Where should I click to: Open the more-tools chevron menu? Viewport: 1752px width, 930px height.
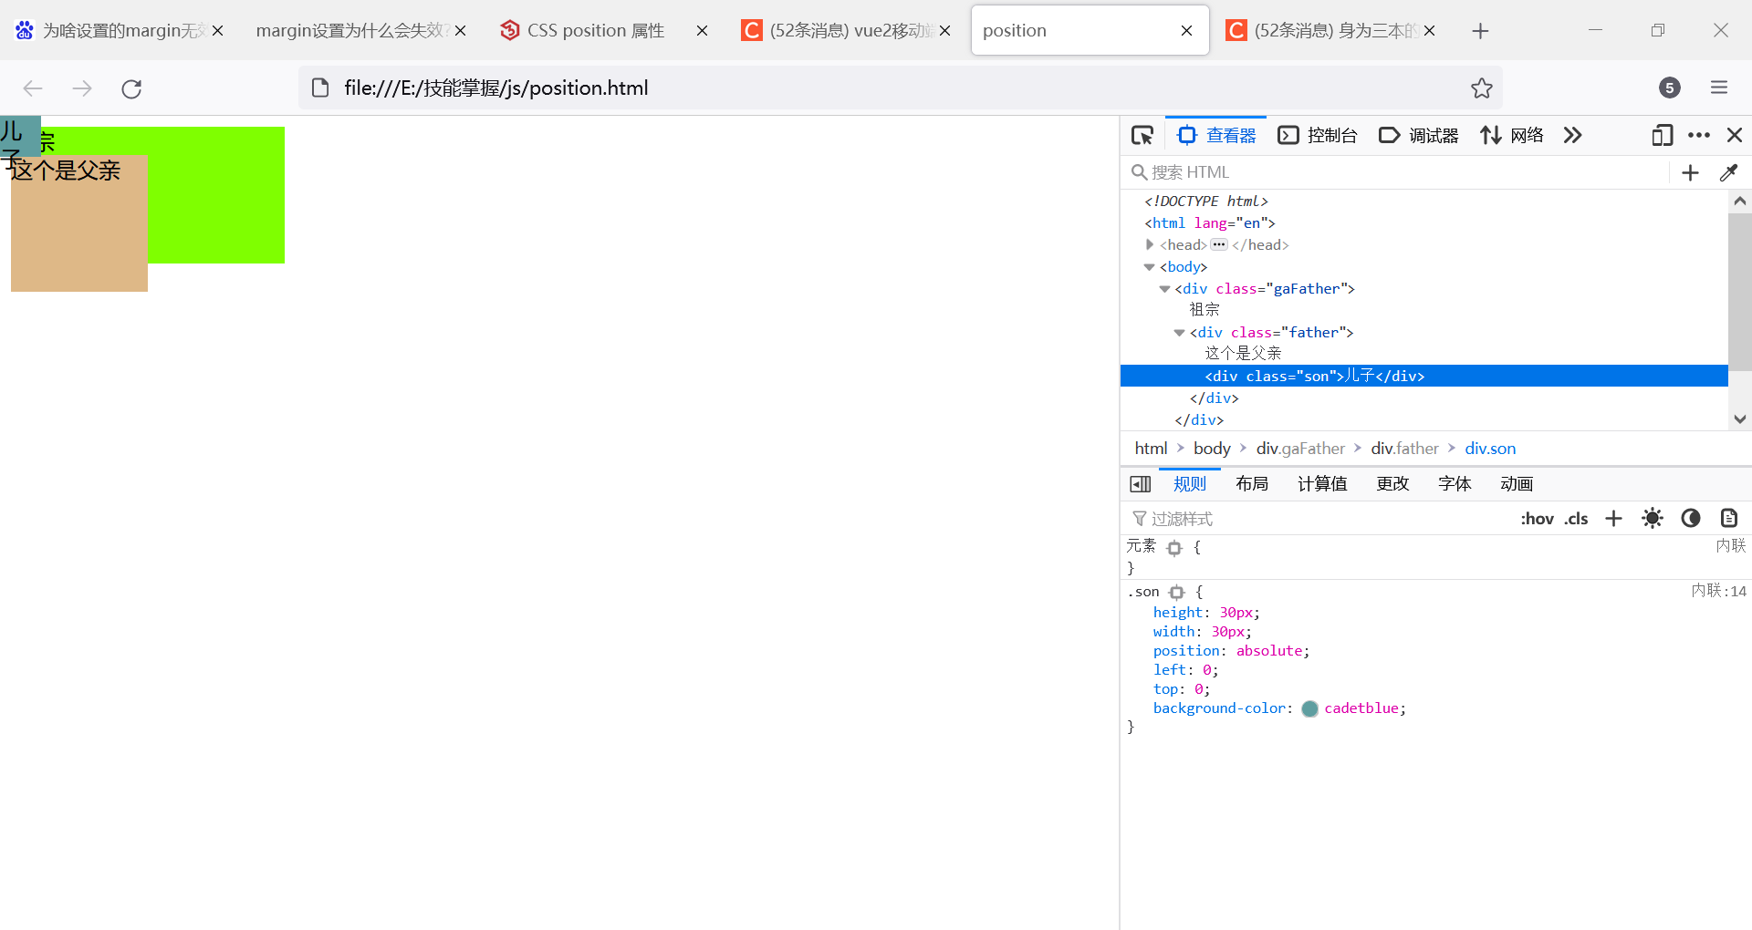click(1572, 135)
